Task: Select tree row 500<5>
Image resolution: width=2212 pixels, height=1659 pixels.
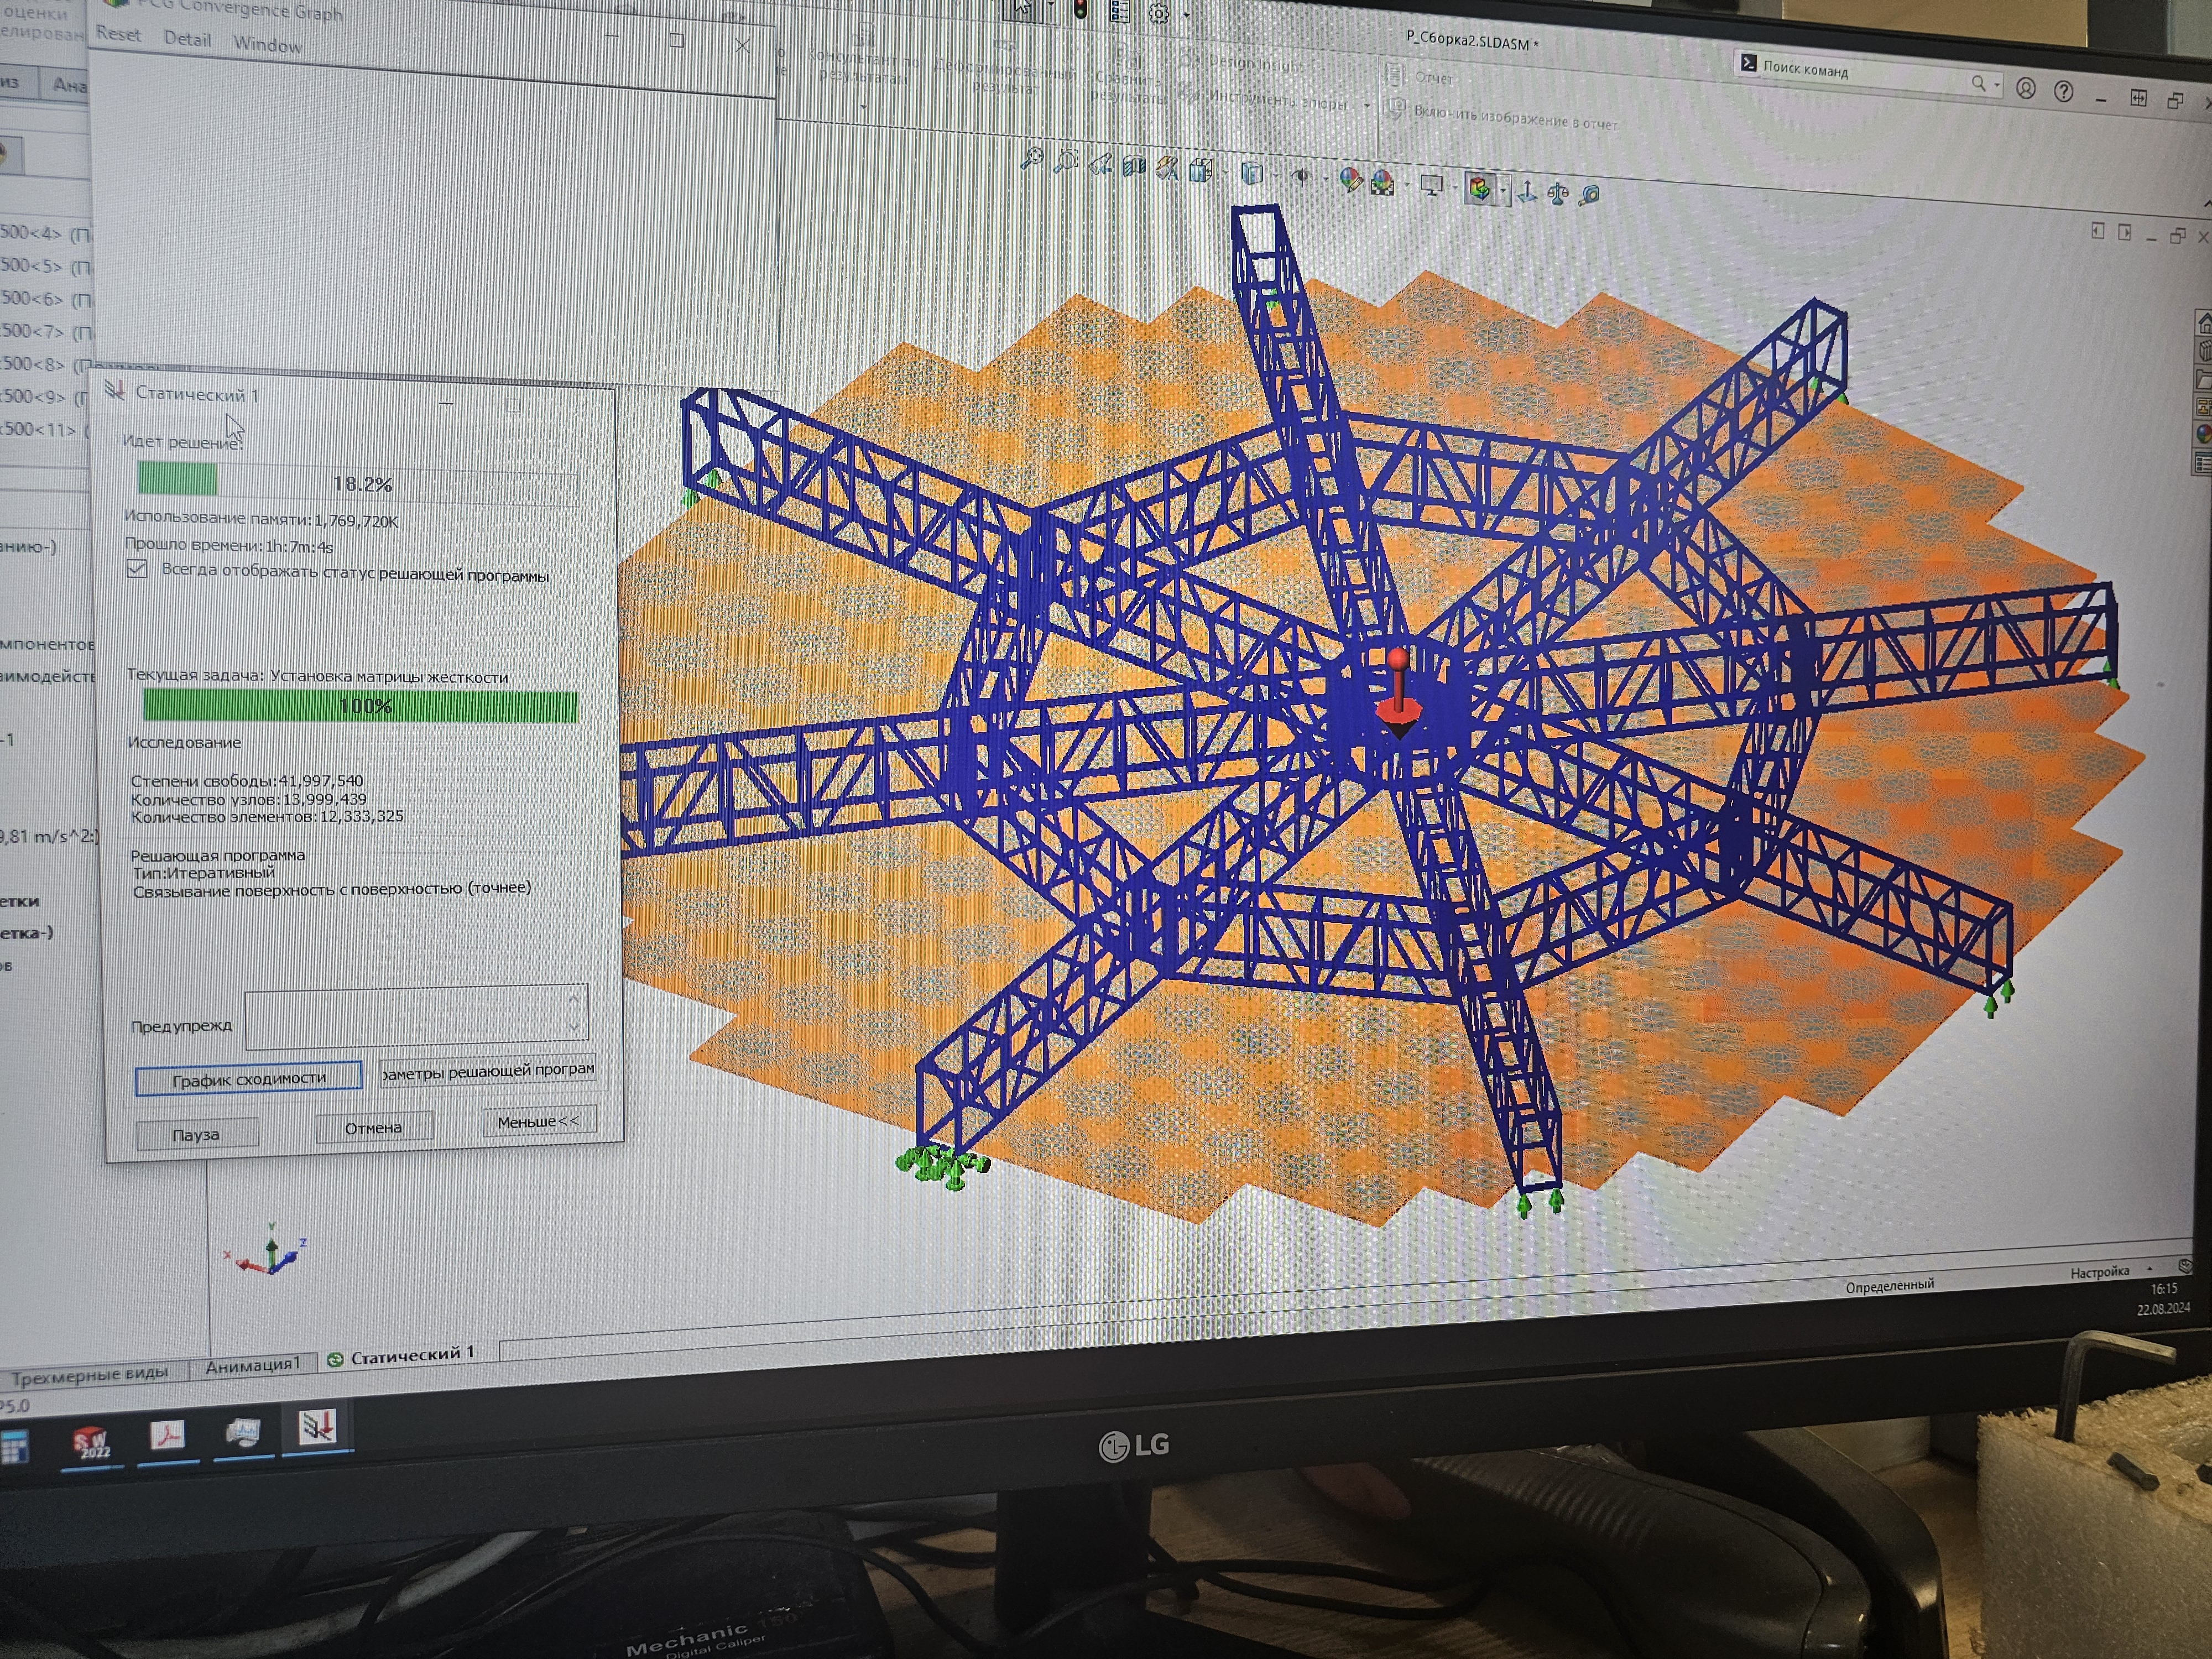Action: point(46,266)
